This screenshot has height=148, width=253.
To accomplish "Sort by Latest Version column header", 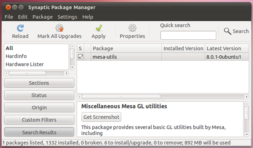I will click(x=227, y=48).
